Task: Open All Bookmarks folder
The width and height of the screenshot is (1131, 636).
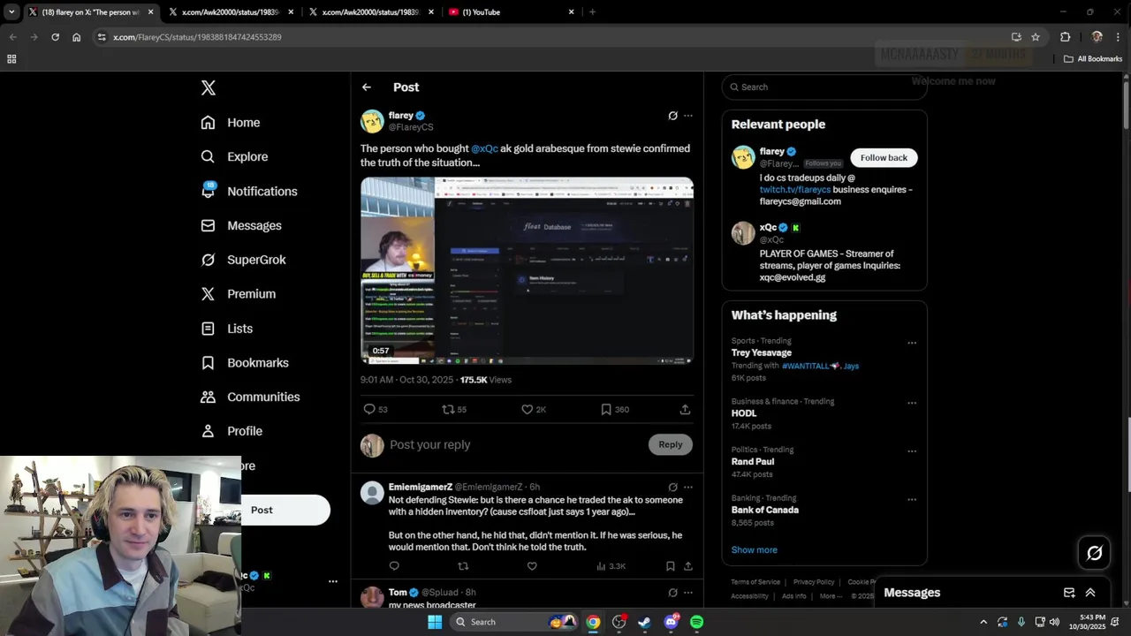Action: coord(1093,59)
